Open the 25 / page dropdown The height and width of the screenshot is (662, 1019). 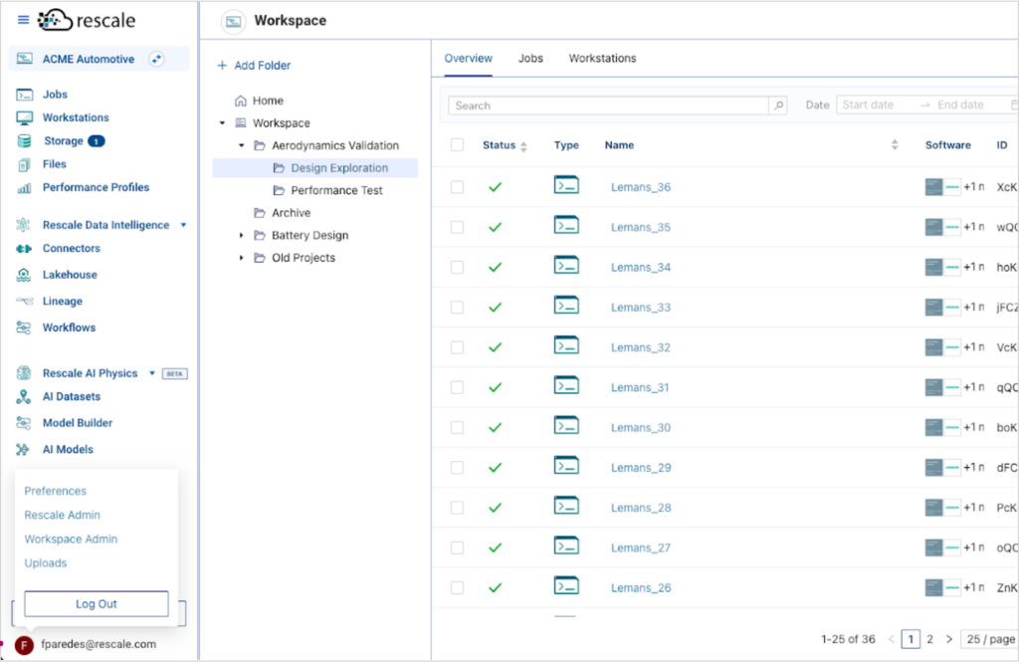pyautogui.click(x=989, y=639)
